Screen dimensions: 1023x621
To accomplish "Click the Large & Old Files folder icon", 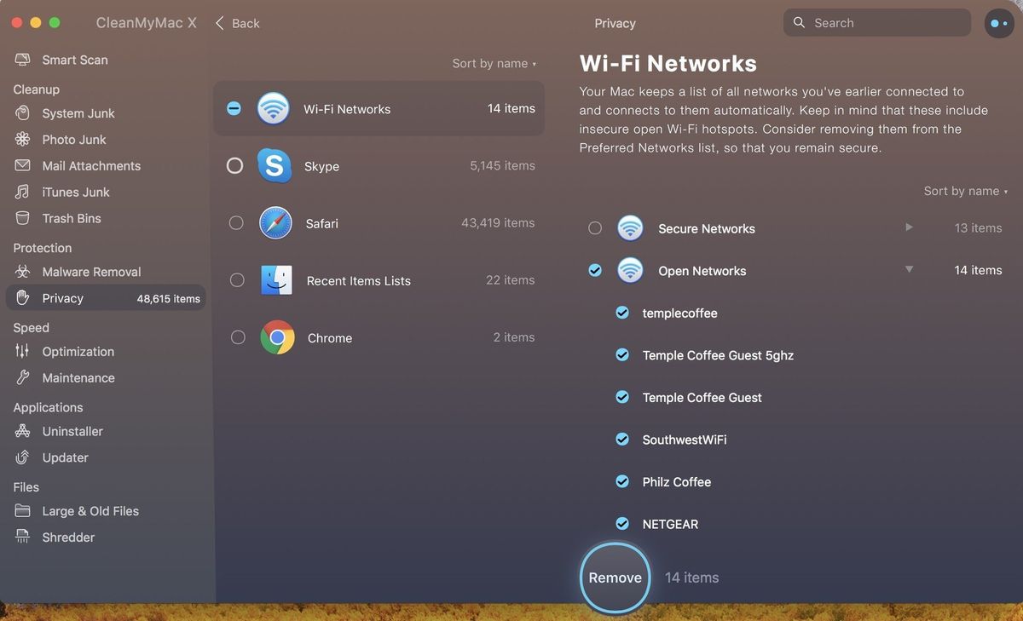I will tap(23, 511).
